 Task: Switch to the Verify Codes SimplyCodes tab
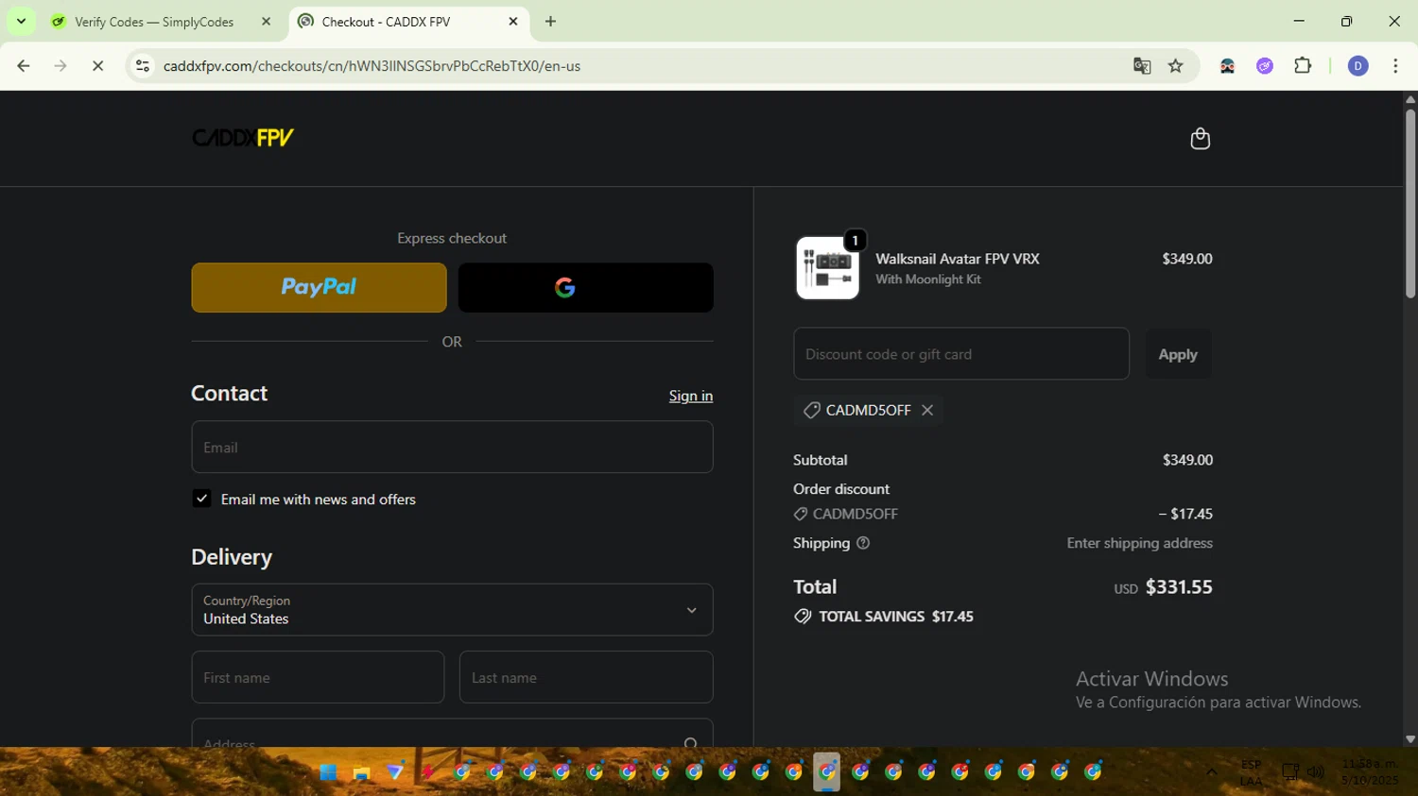pyautogui.click(x=154, y=22)
